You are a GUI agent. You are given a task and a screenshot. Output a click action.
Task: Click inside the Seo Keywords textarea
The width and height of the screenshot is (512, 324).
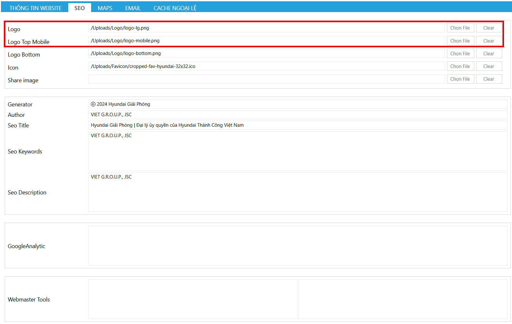pos(297,151)
